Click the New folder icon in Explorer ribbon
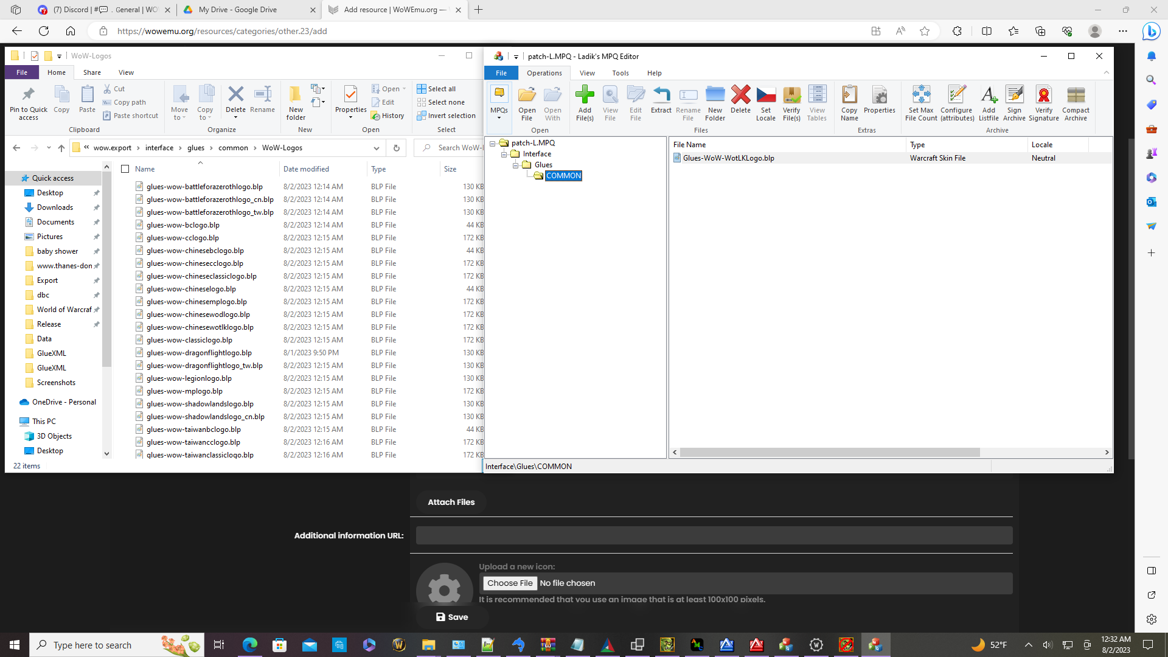Image resolution: width=1168 pixels, height=657 pixels. pos(296,94)
